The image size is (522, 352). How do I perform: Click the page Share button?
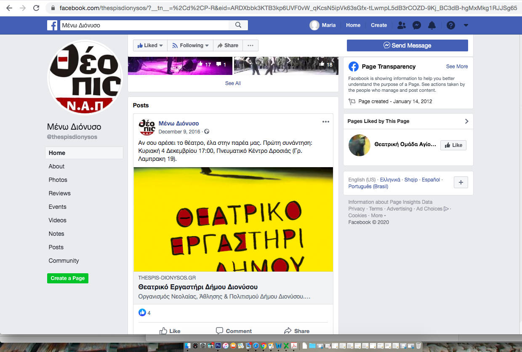point(228,45)
